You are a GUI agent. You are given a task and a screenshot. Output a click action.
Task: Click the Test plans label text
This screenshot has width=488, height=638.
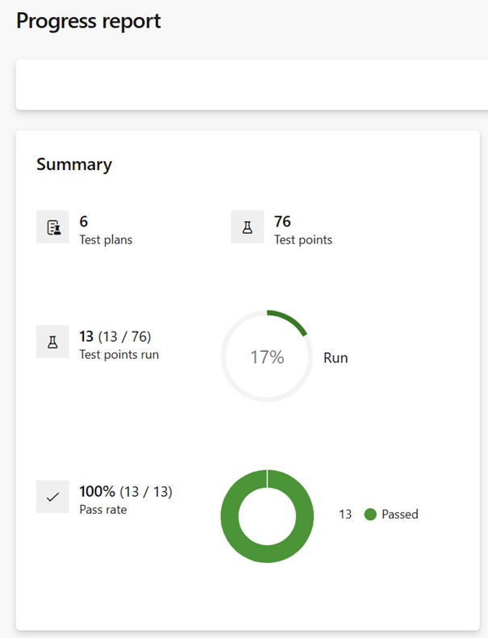[106, 240]
